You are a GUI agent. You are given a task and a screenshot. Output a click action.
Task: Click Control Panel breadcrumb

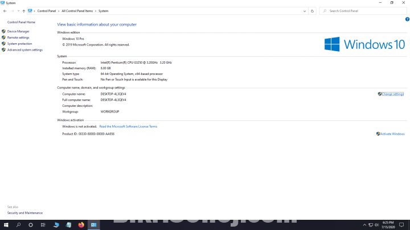pyautogui.click(x=47, y=11)
